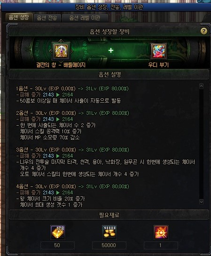The height and width of the screenshot is (256, 211).
Task: Click the gold amount field showing 50000
Action: (109, 245)
